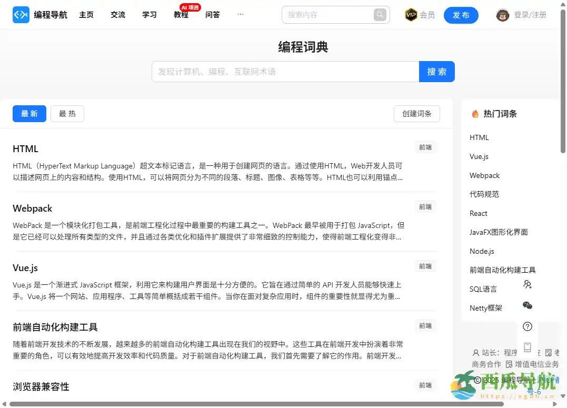Switch to the 问答 section

tap(213, 15)
